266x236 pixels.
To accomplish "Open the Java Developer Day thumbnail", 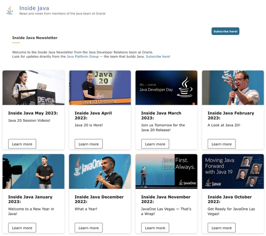I will point(166,88).
